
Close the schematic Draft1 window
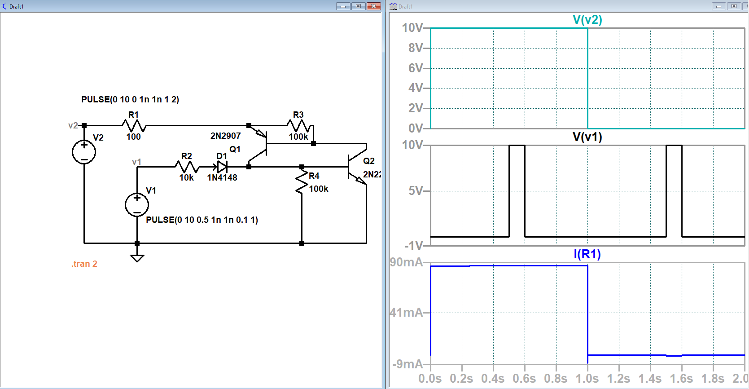point(373,6)
